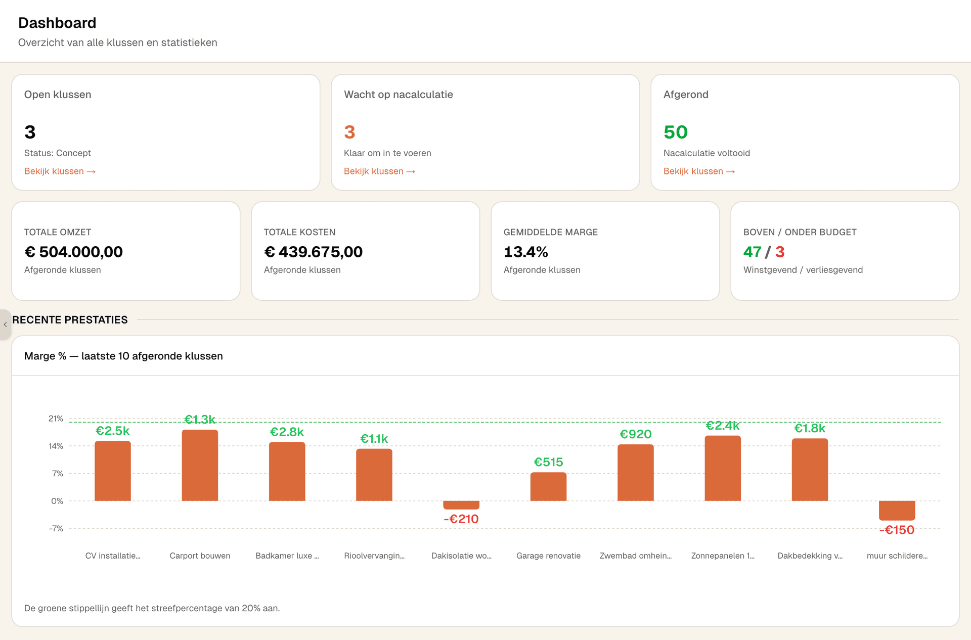The image size is (971, 640).
Task: Click the CV installatie bar in chart
Action: coord(113,471)
